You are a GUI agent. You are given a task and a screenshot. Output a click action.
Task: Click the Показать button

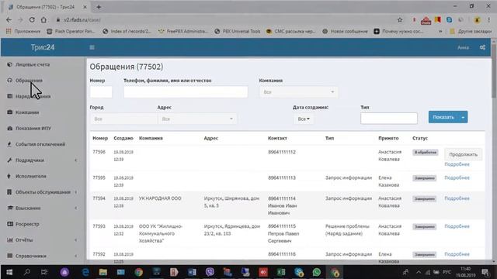click(x=443, y=117)
